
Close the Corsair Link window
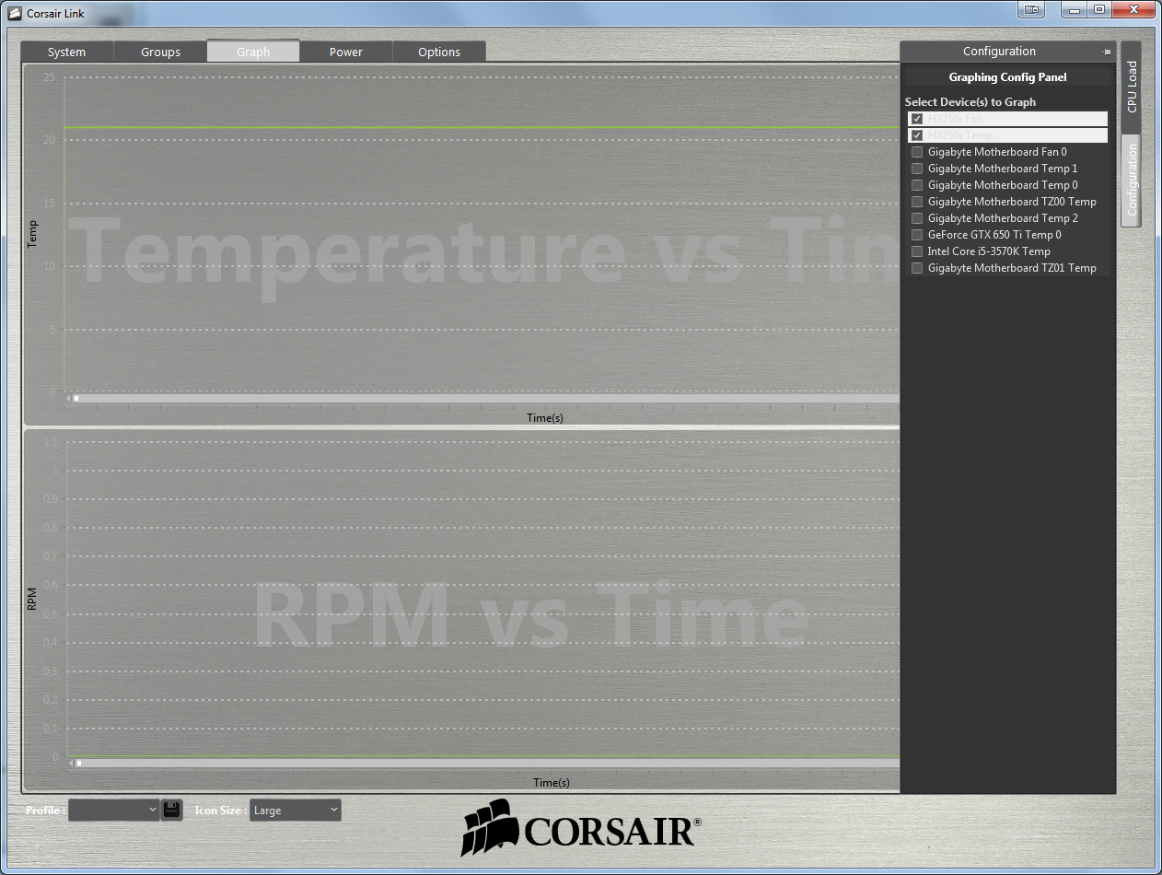pos(1133,9)
